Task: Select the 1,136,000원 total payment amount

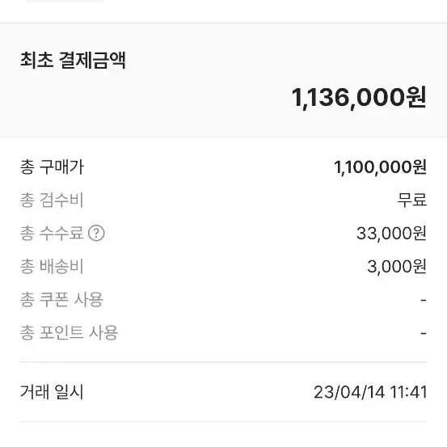Action: coord(359,98)
